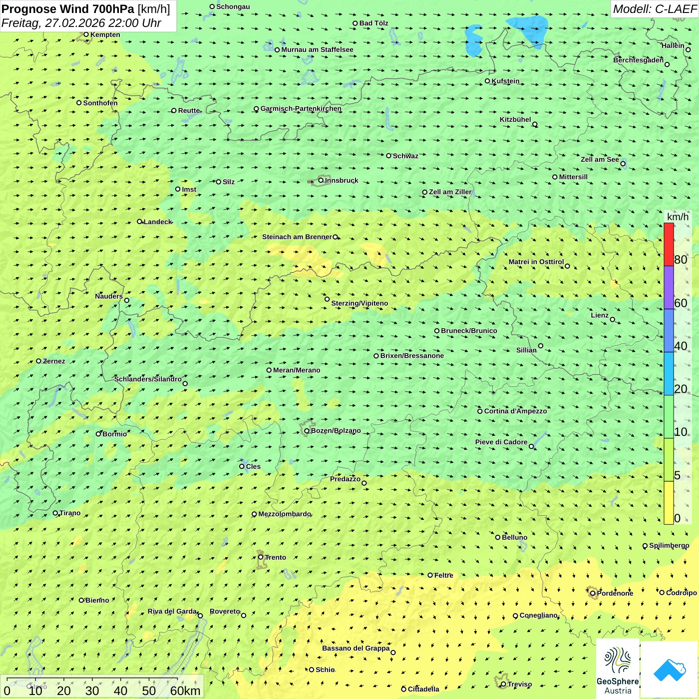Click the Berchtesgaden label

pos(639,60)
